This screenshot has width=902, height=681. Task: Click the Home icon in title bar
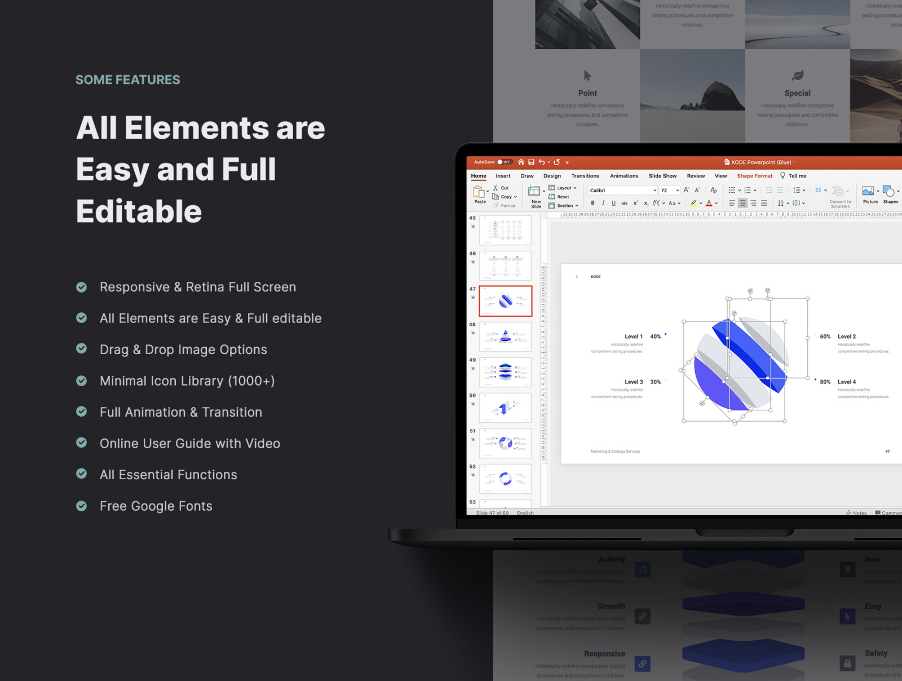click(521, 162)
